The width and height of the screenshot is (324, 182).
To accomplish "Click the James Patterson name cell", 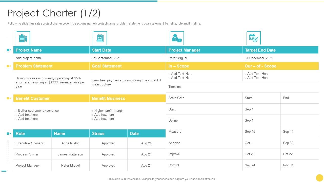I will click(x=70, y=154).
